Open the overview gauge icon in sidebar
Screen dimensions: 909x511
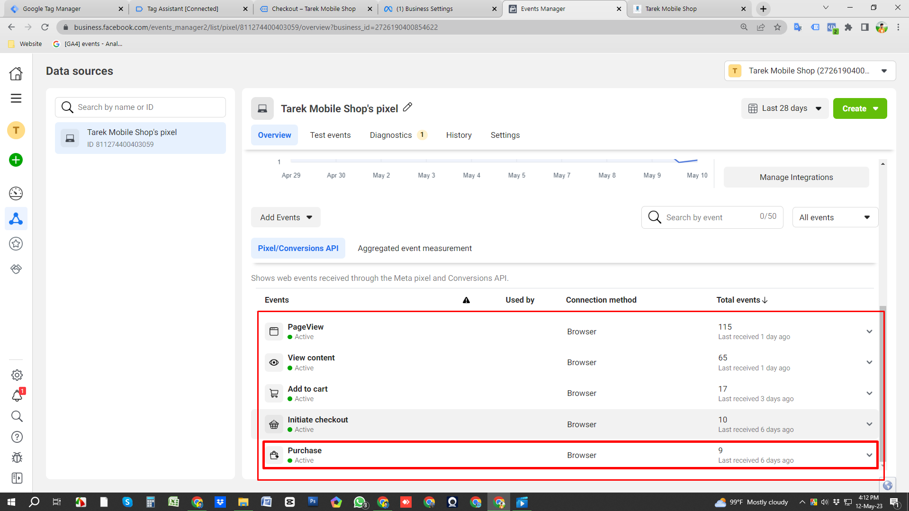16,193
